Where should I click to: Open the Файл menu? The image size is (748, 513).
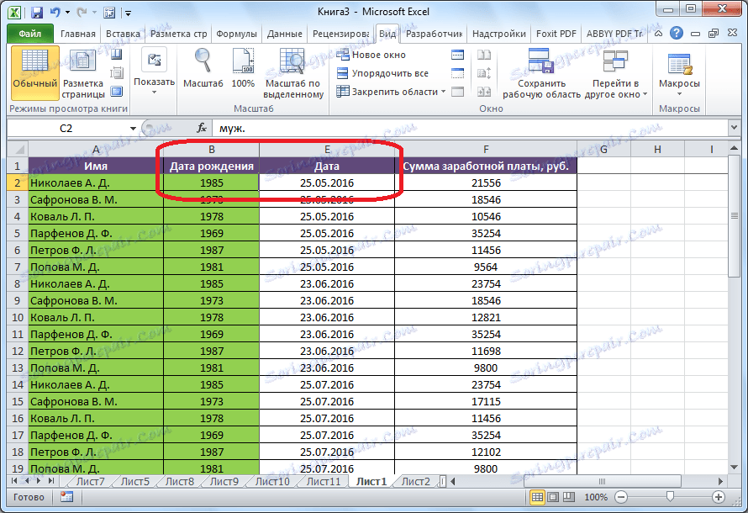pyautogui.click(x=31, y=32)
